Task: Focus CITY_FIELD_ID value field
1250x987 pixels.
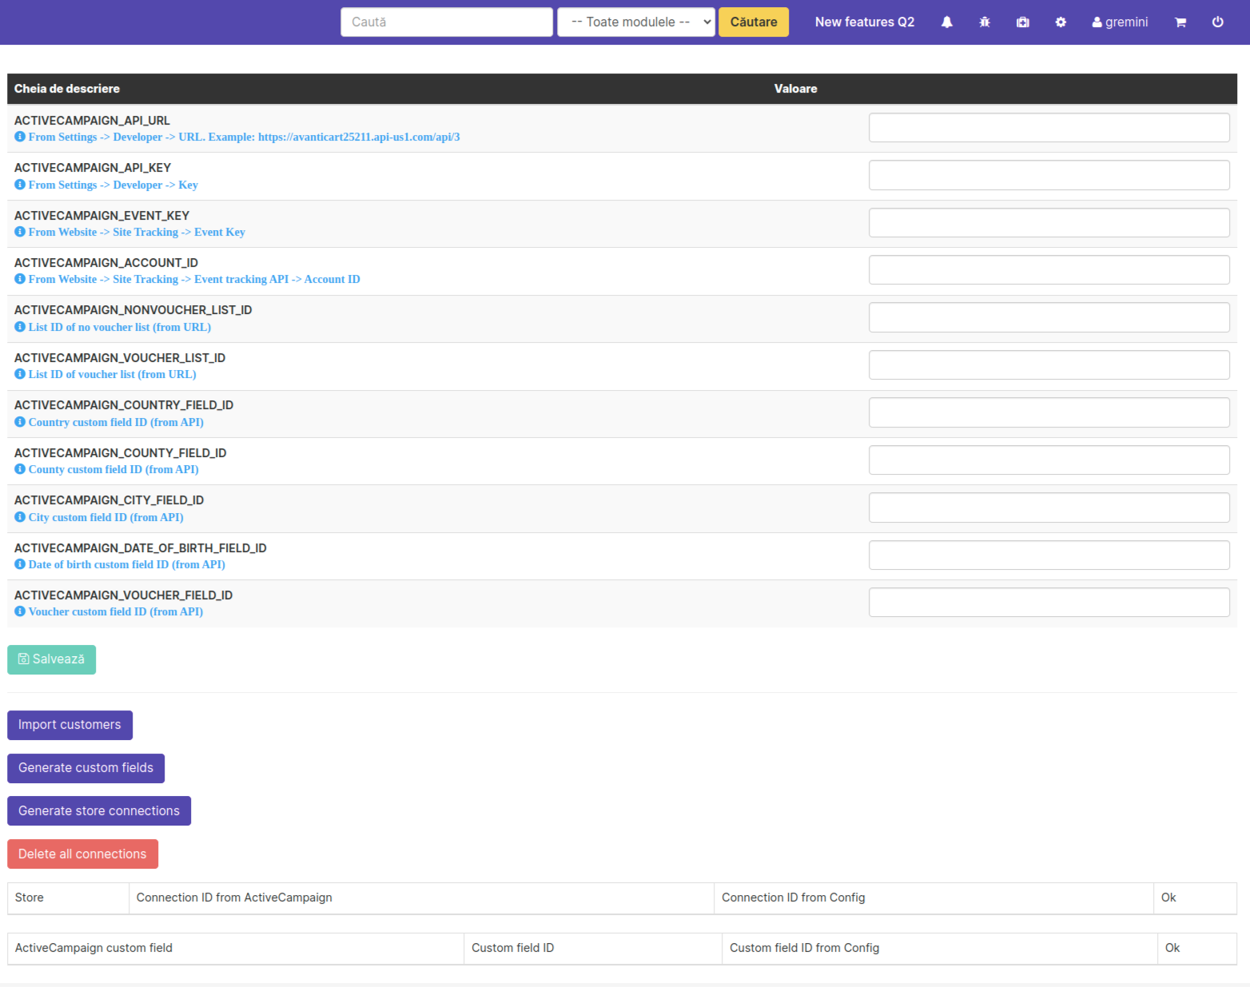Action: (1049, 507)
